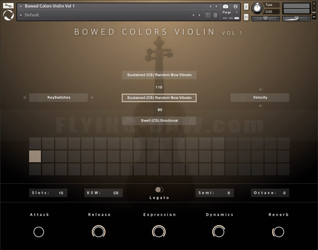Click the Attack knob

coord(39,231)
